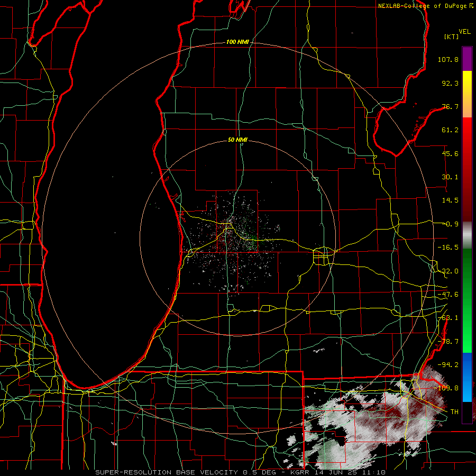Pick the bright red segment of velocity bar
Viewport: 476px width, 476px height.
[467, 134]
